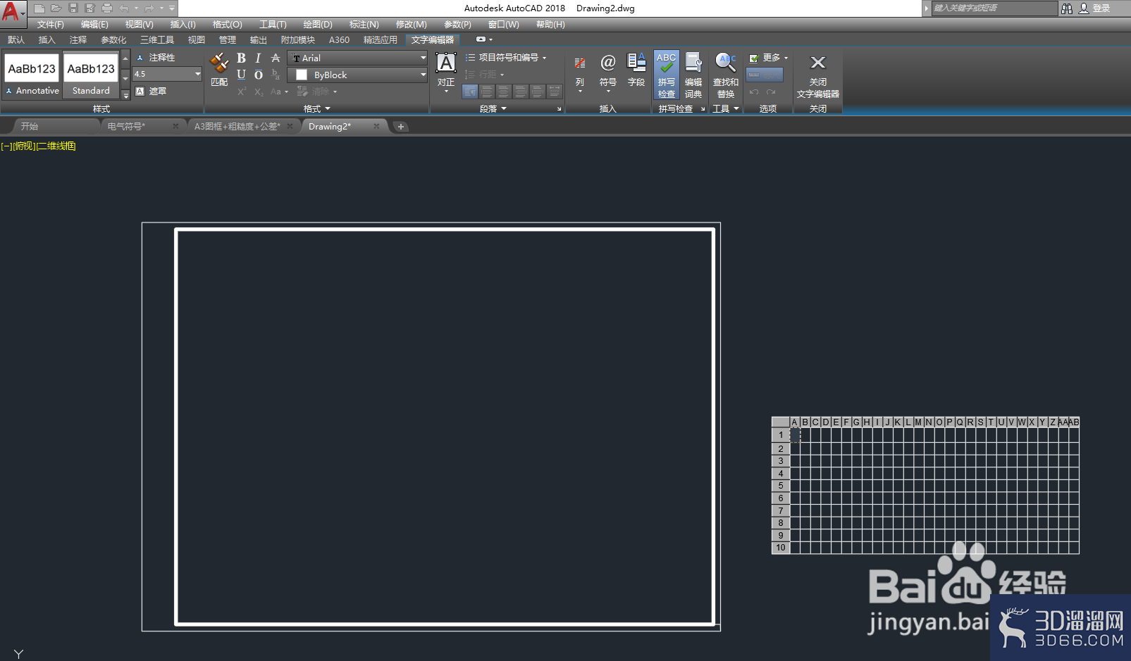Viewport: 1131px width, 661px height.
Task: Open Bullets and Numbering dropdown
Action: coord(506,58)
